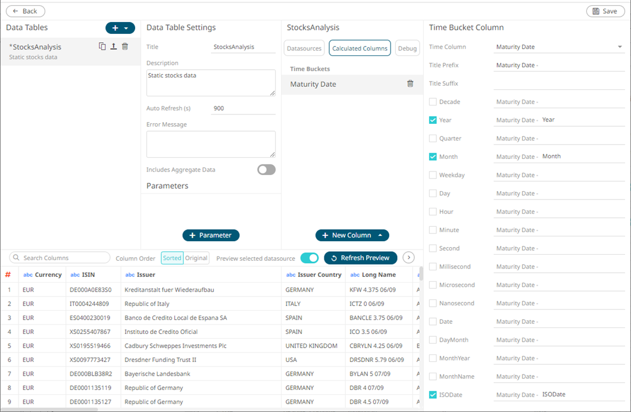Image resolution: width=631 pixels, height=412 pixels.
Task: Enable the Weekday time bucket
Action: tap(433, 175)
